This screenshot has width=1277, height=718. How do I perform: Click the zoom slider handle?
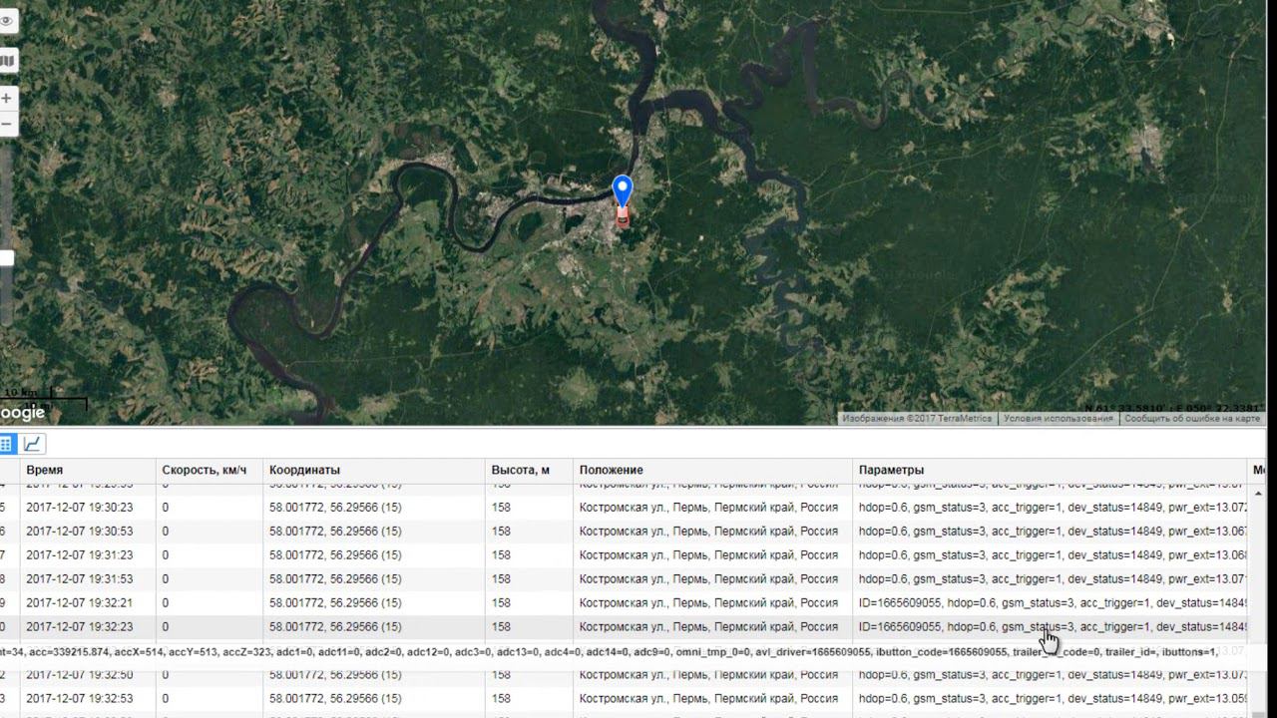[6, 258]
